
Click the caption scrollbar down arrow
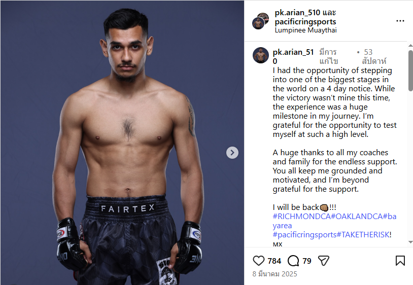(x=410, y=242)
